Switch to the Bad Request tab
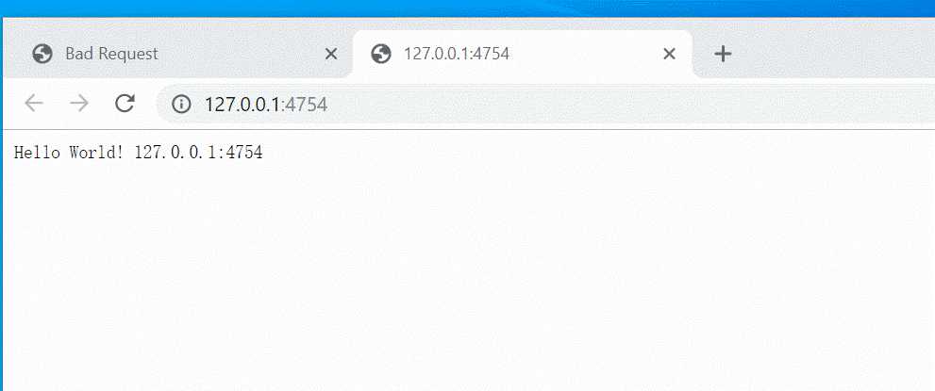 pos(179,54)
